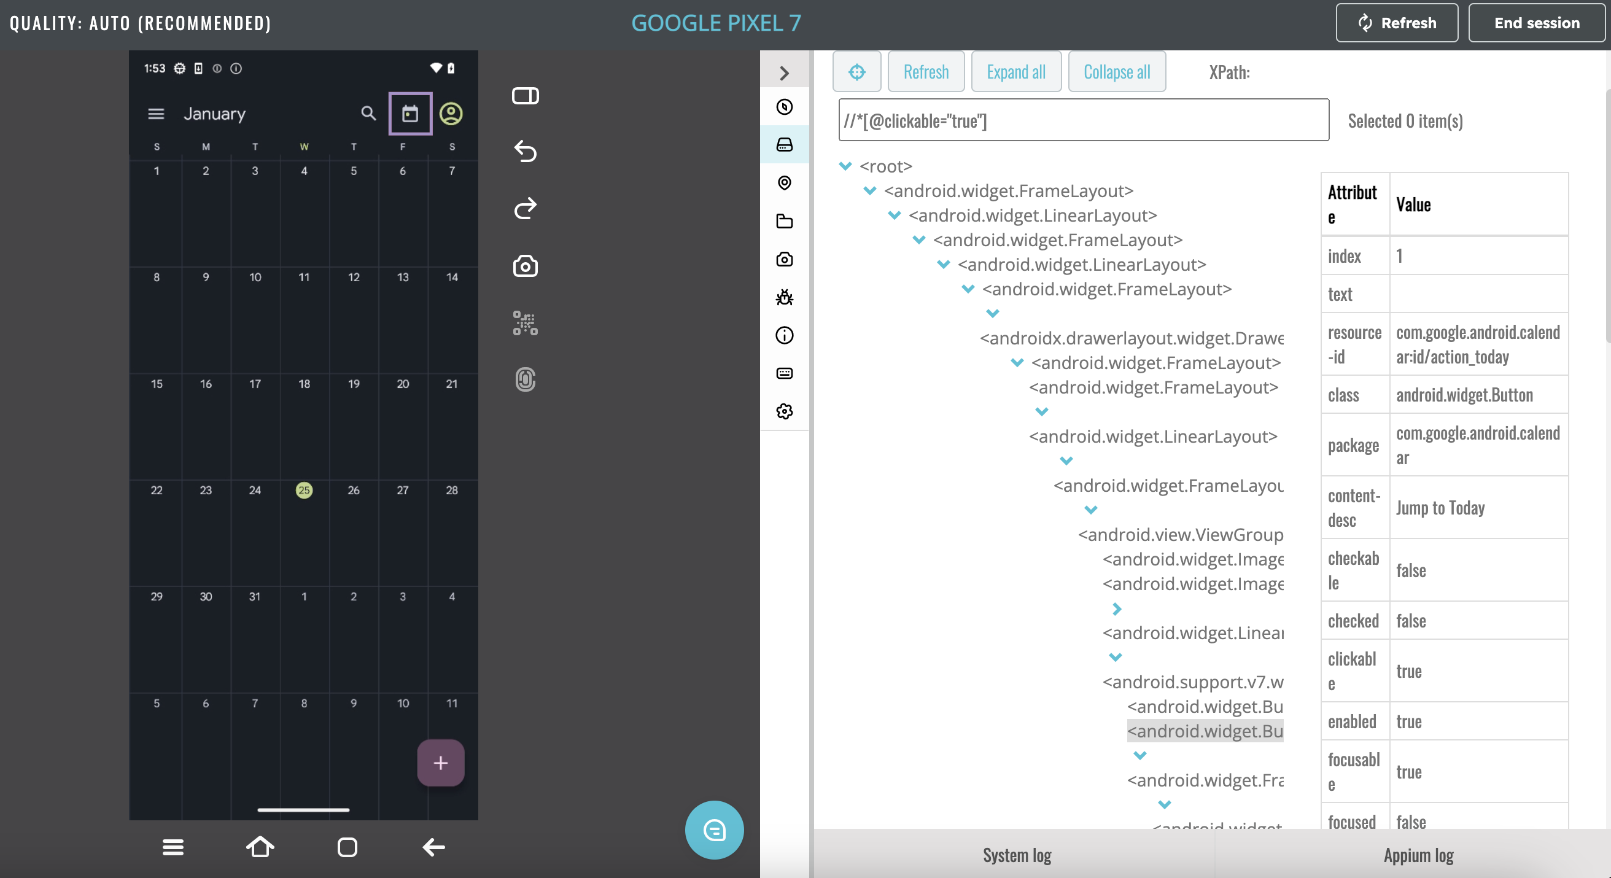Collapse the first LinearLayout tree node
1611x878 pixels.
tap(895, 216)
